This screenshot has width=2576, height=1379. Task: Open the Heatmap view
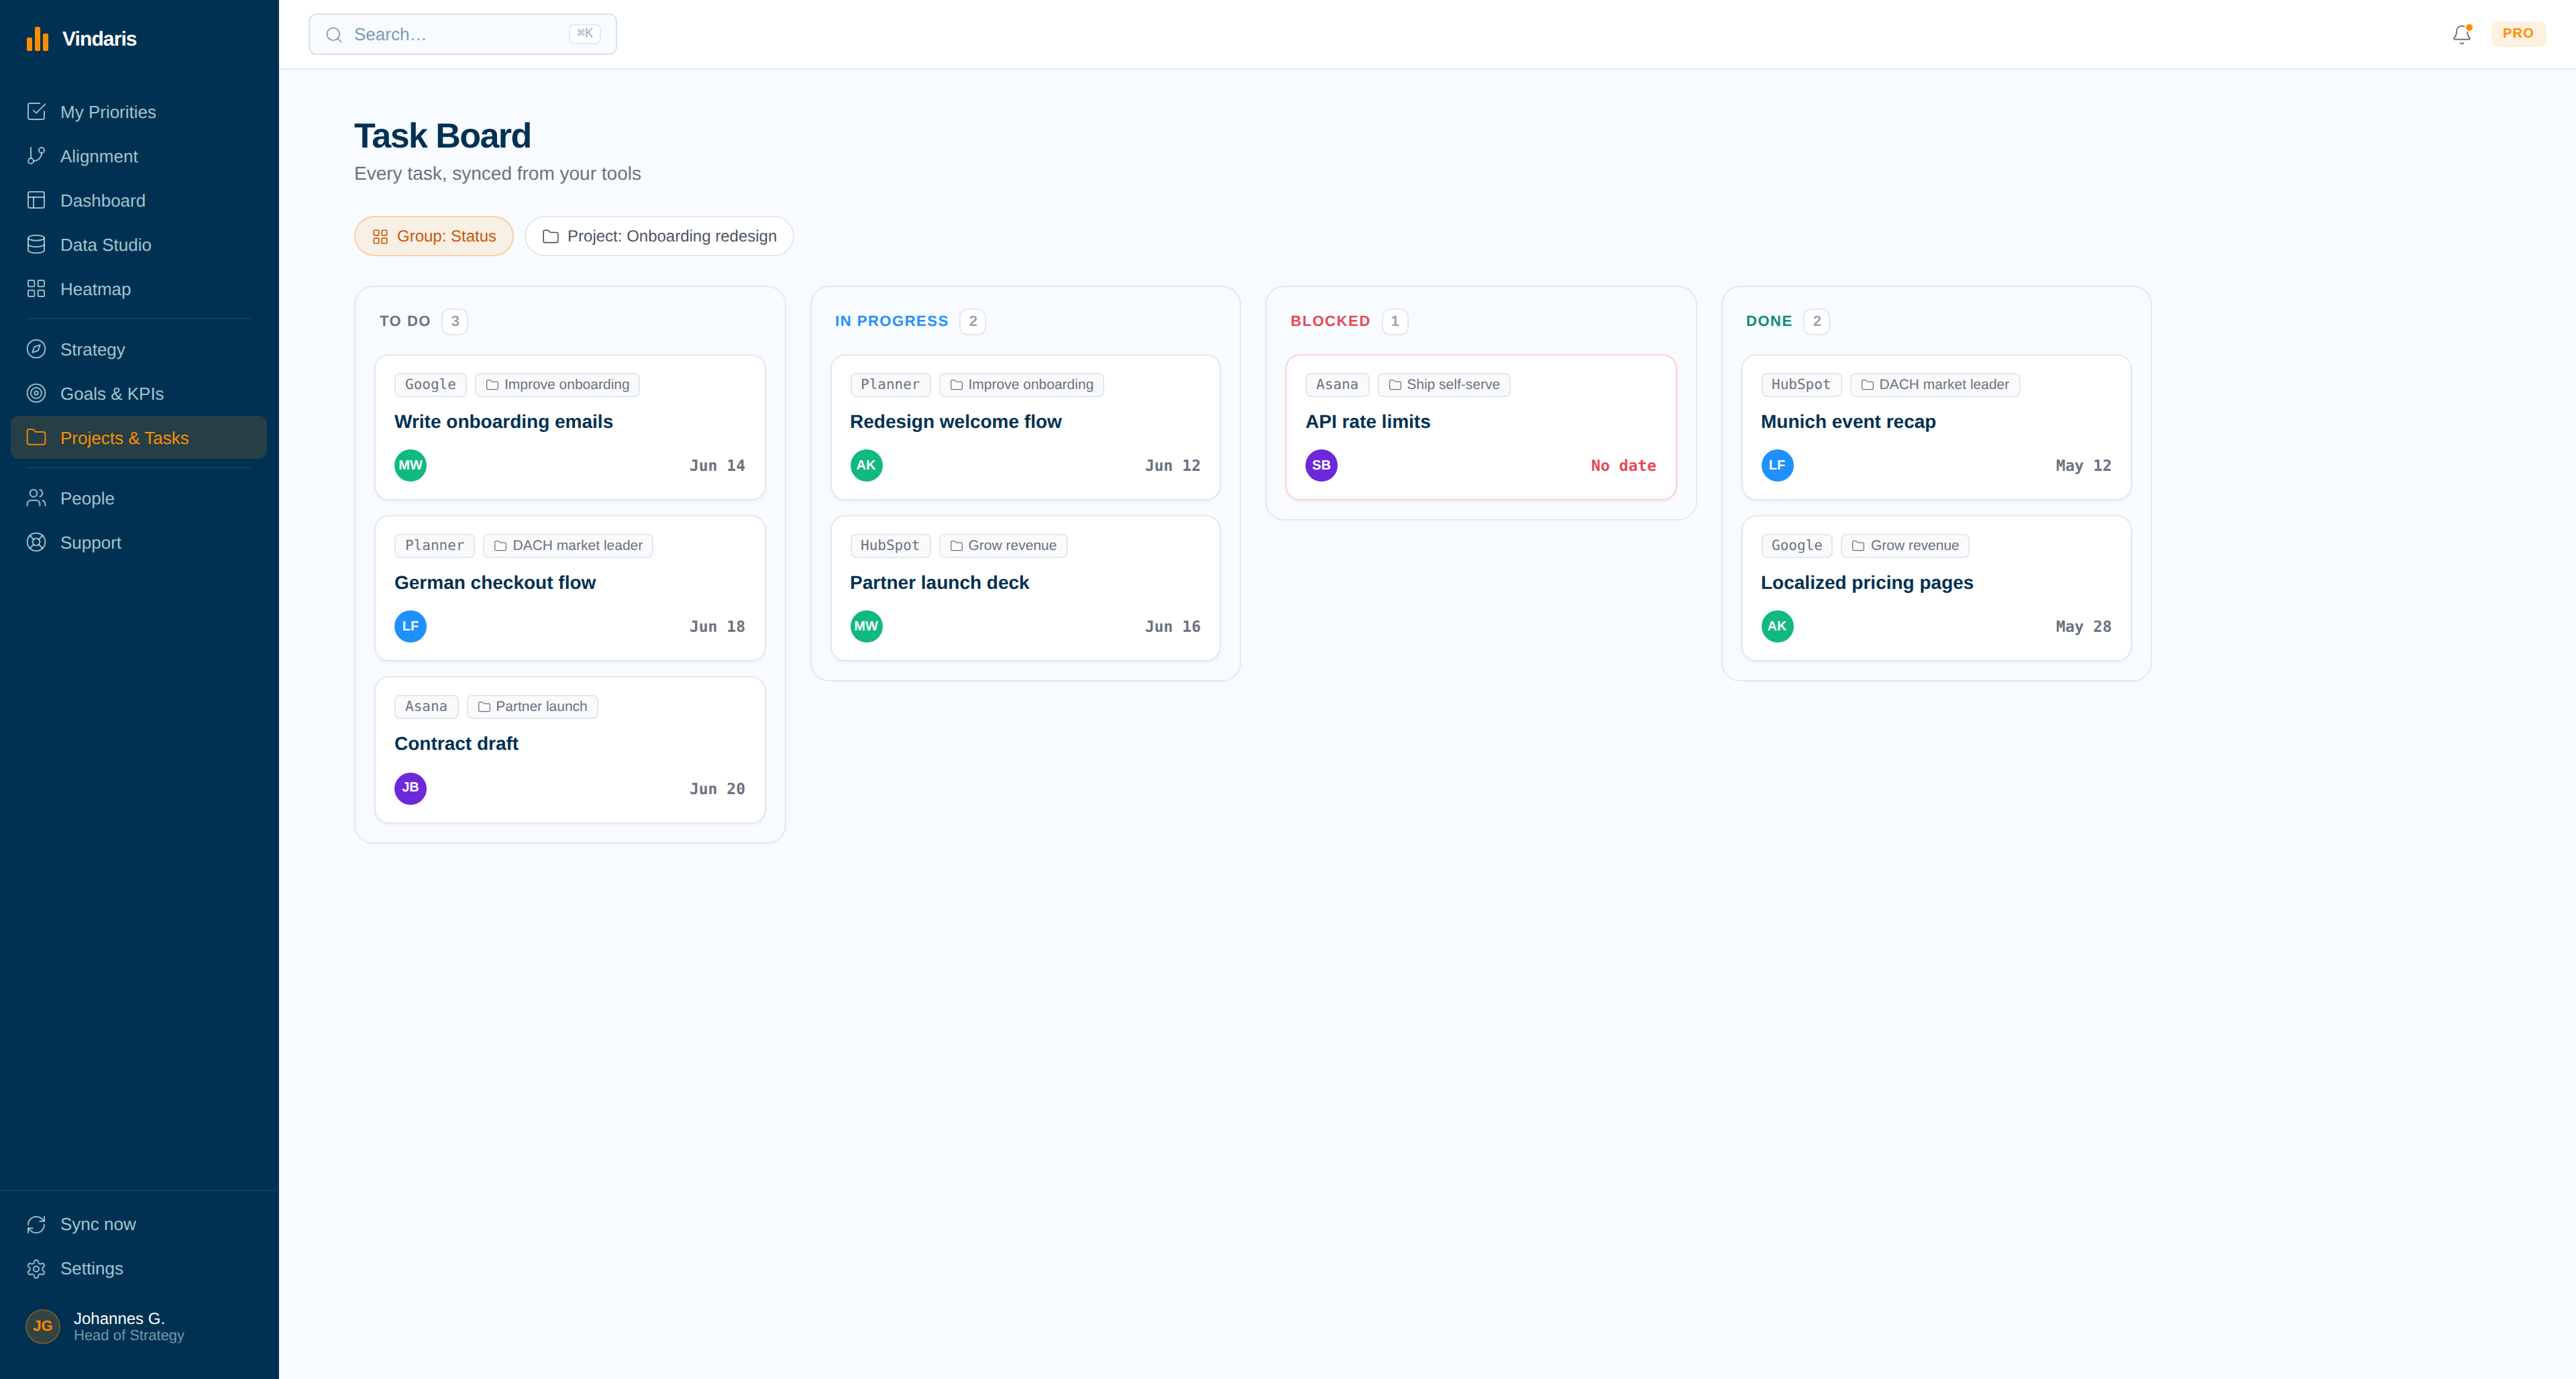coord(139,289)
